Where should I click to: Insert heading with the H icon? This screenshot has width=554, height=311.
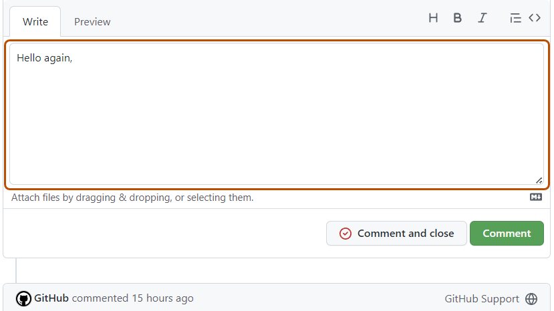coord(433,18)
